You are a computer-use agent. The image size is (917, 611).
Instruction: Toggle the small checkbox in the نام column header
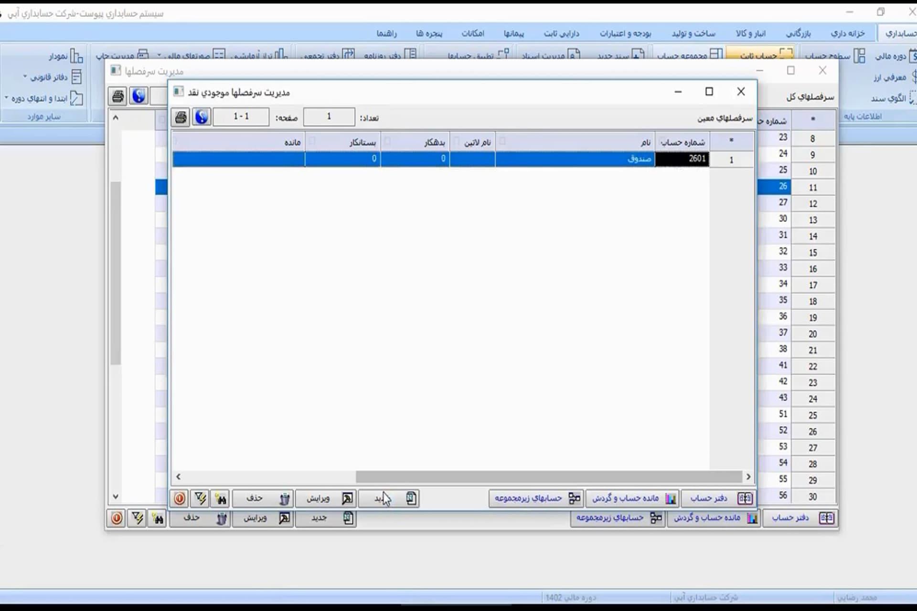point(502,141)
